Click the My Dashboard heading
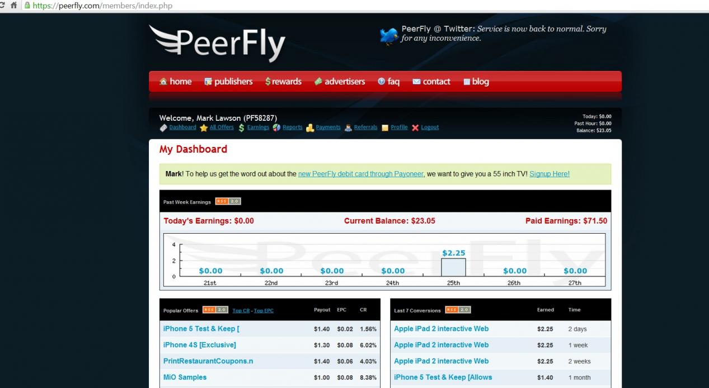The width and height of the screenshot is (709, 388). click(194, 149)
